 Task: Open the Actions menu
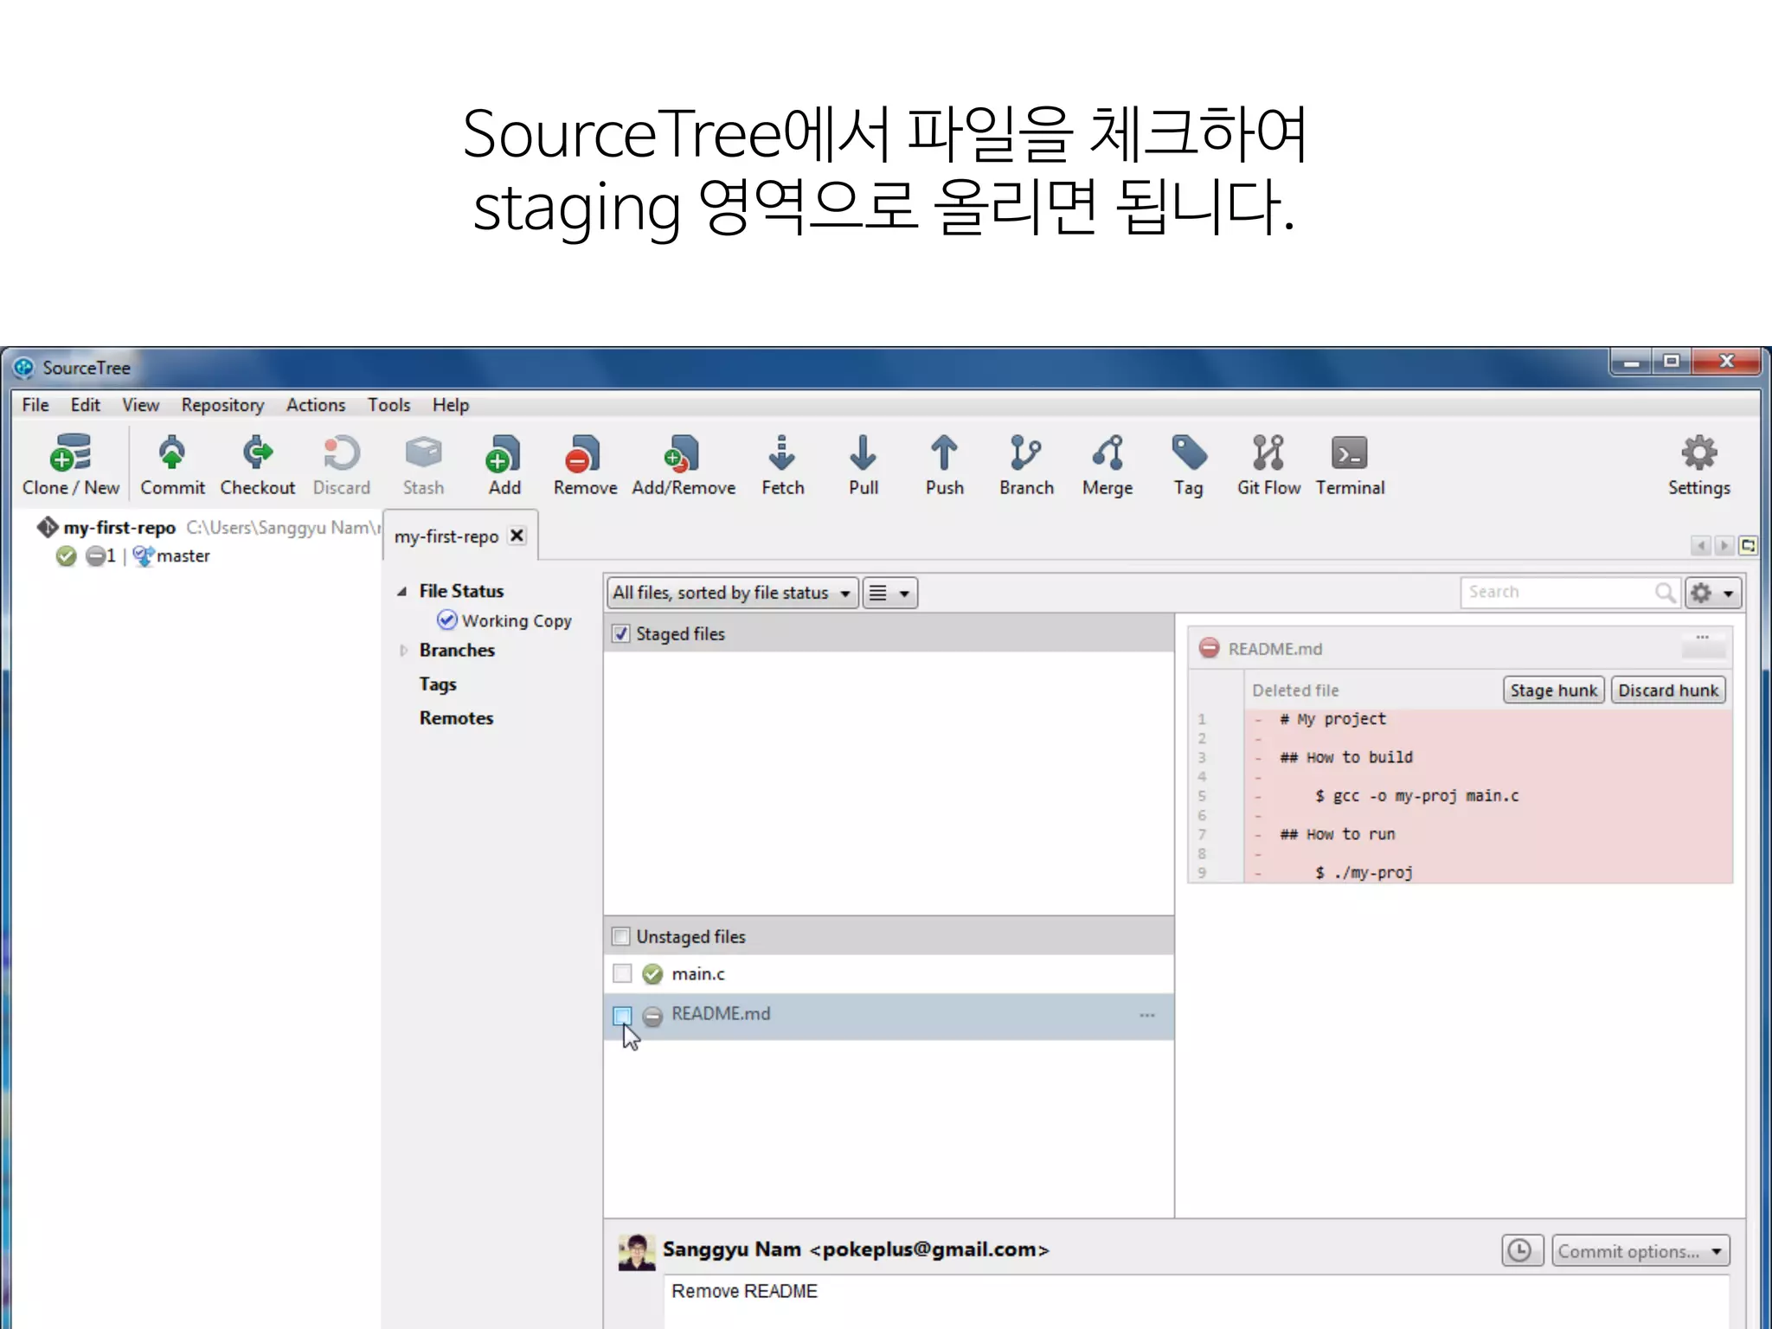tap(315, 405)
